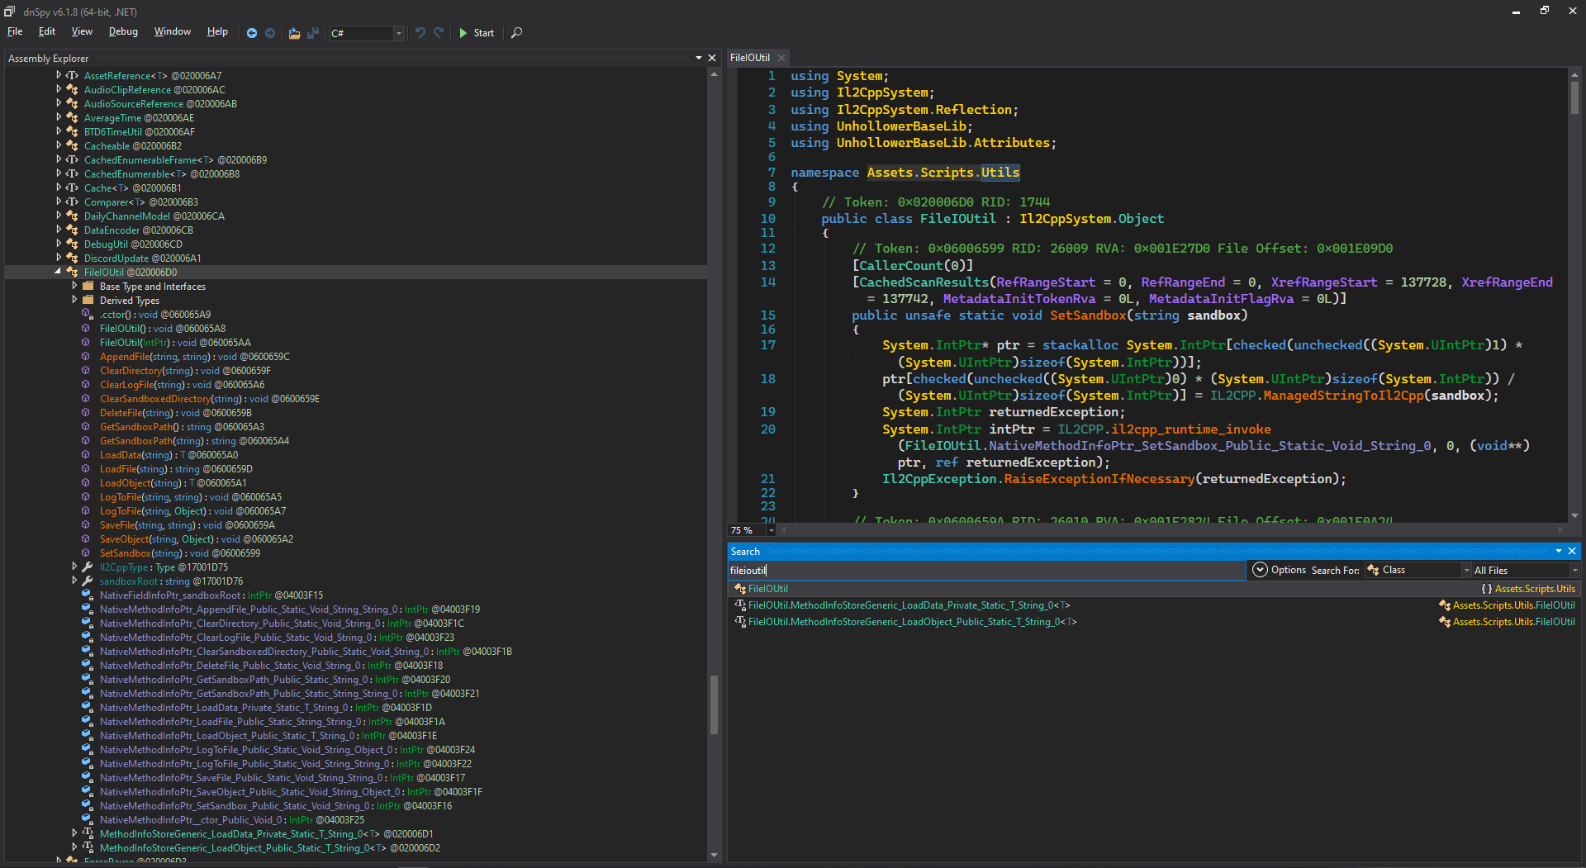Viewport: 1586px width, 868px height.
Task: Expand the Il2CppType property node
Action: [74, 567]
